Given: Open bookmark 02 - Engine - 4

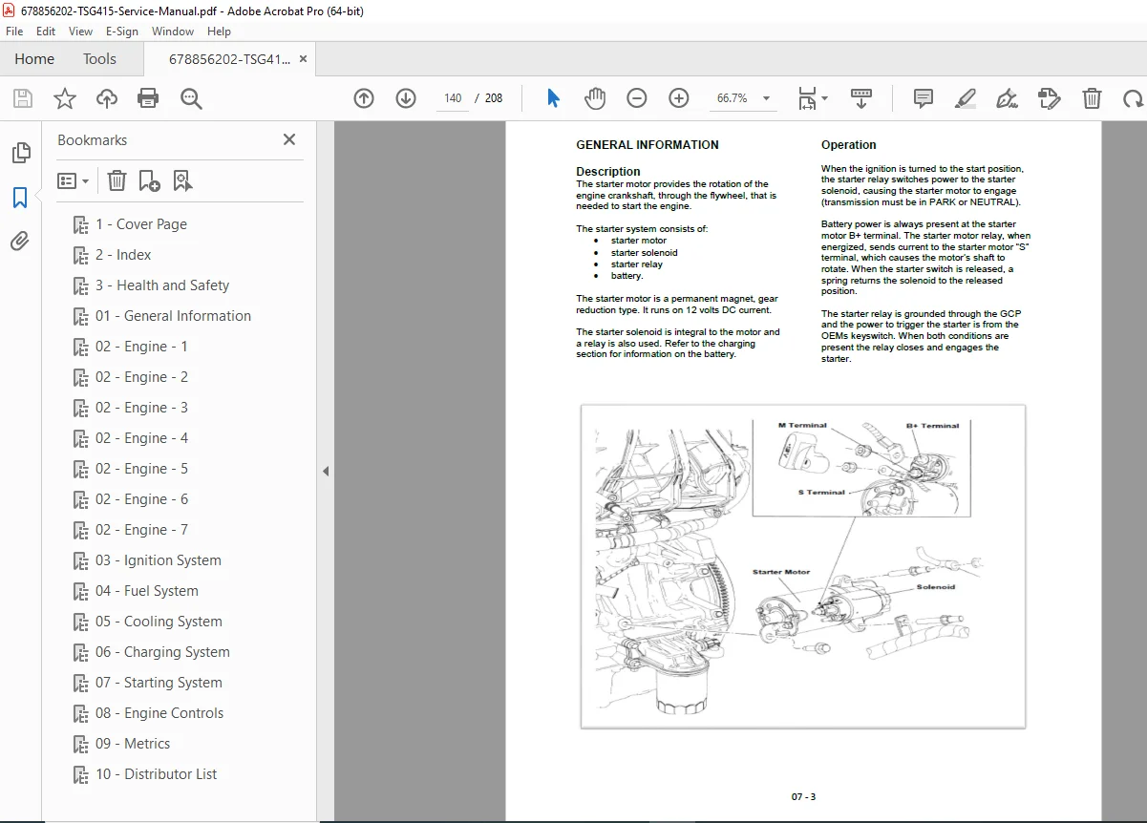Looking at the screenshot, I should tap(141, 438).
